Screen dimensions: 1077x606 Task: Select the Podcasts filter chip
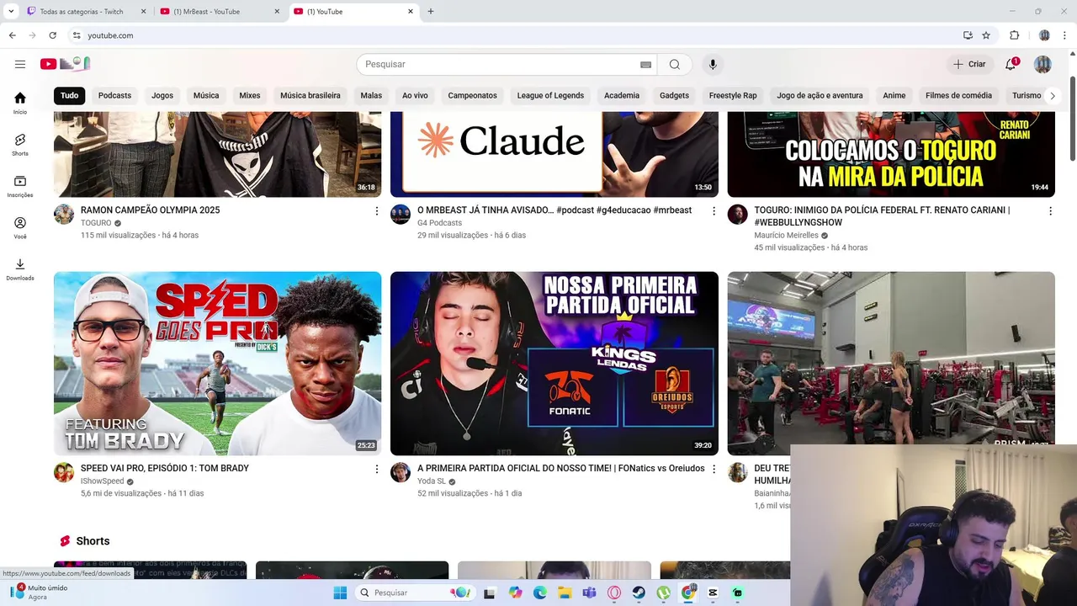pos(114,95)
